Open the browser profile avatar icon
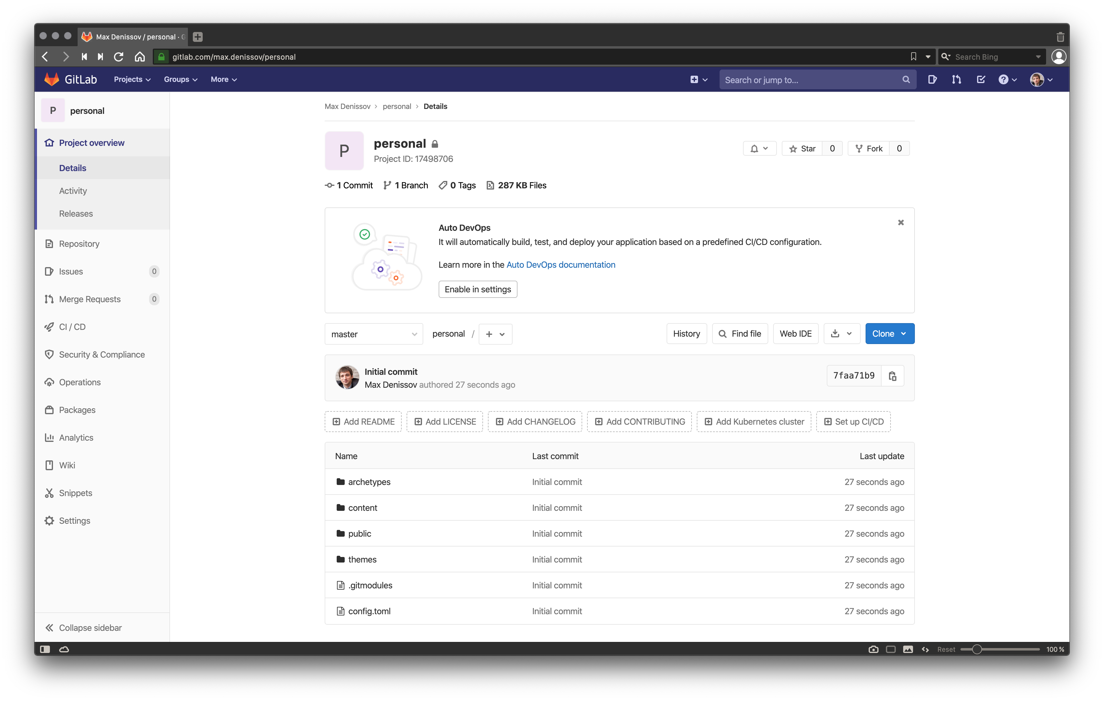Viewport: 1104px width, 701px height. [x=1058, y=57]
